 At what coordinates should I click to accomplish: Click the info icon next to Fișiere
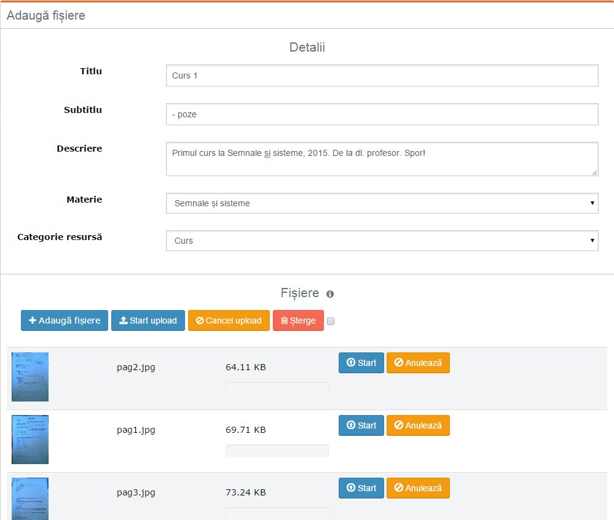(x=330, y=294)
